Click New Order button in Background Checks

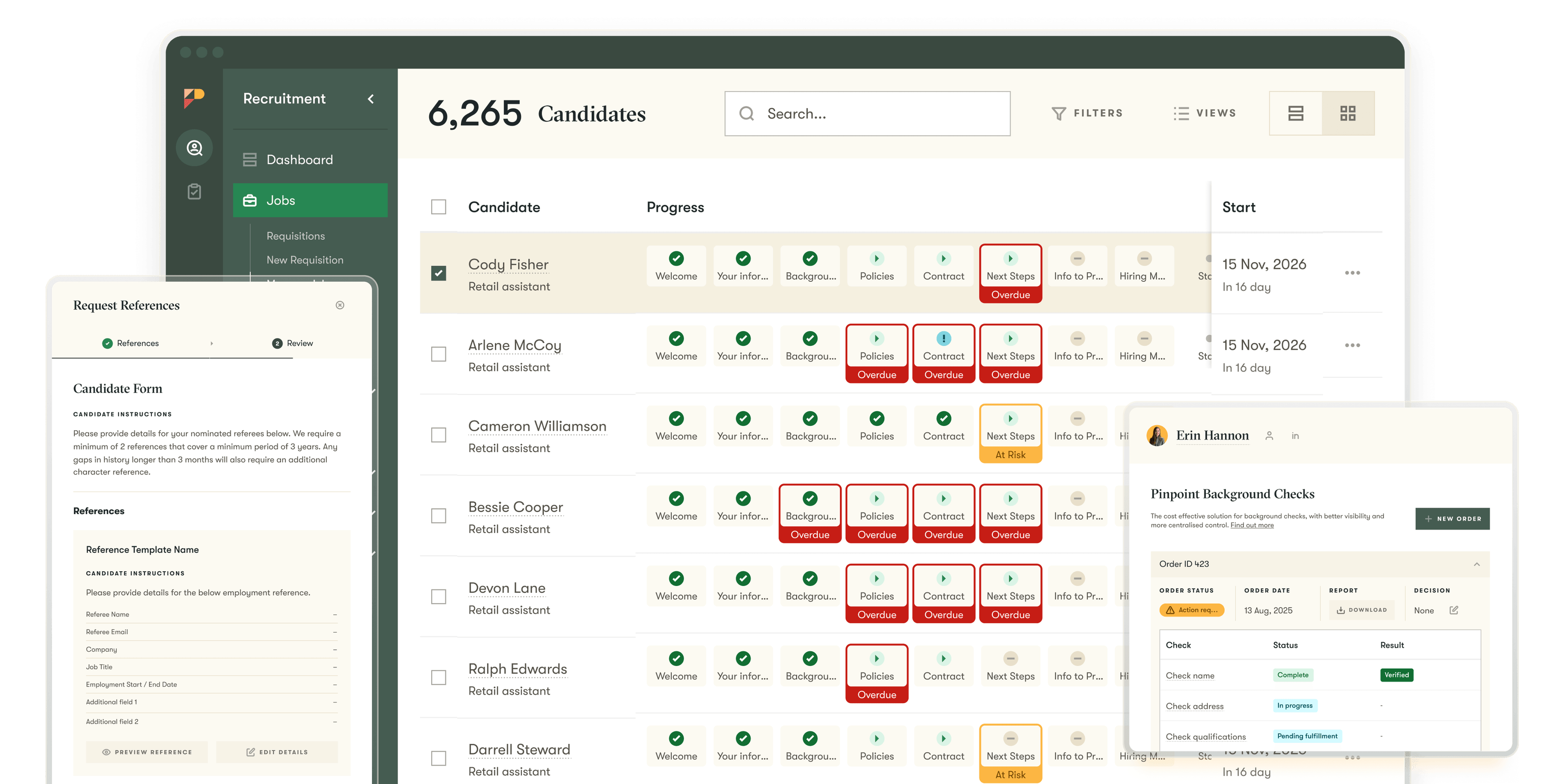[1452, 518]
